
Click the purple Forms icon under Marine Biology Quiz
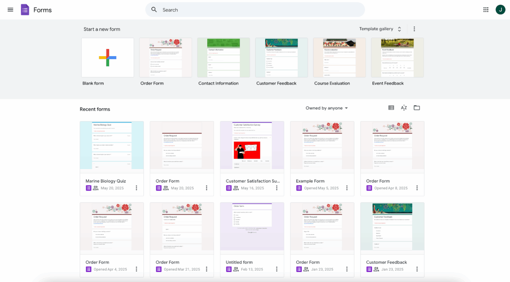[88, 188]
